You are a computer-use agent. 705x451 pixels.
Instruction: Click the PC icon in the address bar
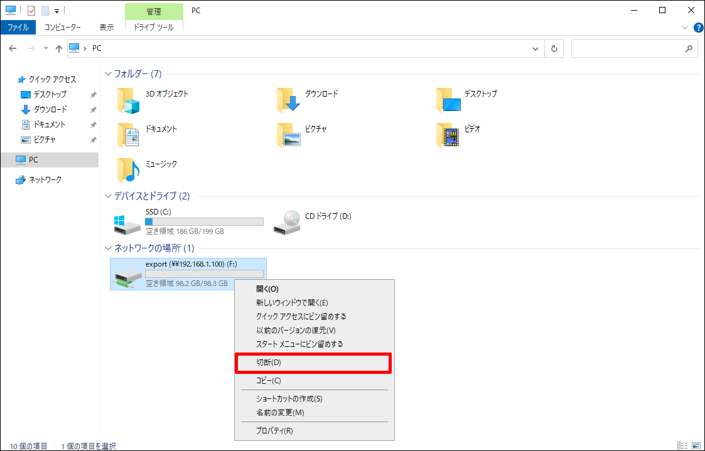[x=74, y=48]
